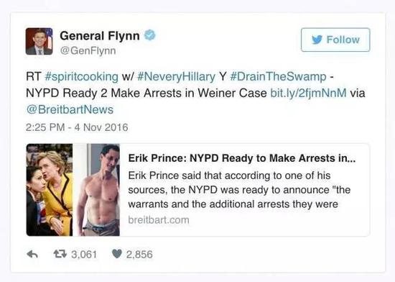This screenshot has height=282, width=395.
Task: Click the article card's left preview image
Action: [73, 190]
